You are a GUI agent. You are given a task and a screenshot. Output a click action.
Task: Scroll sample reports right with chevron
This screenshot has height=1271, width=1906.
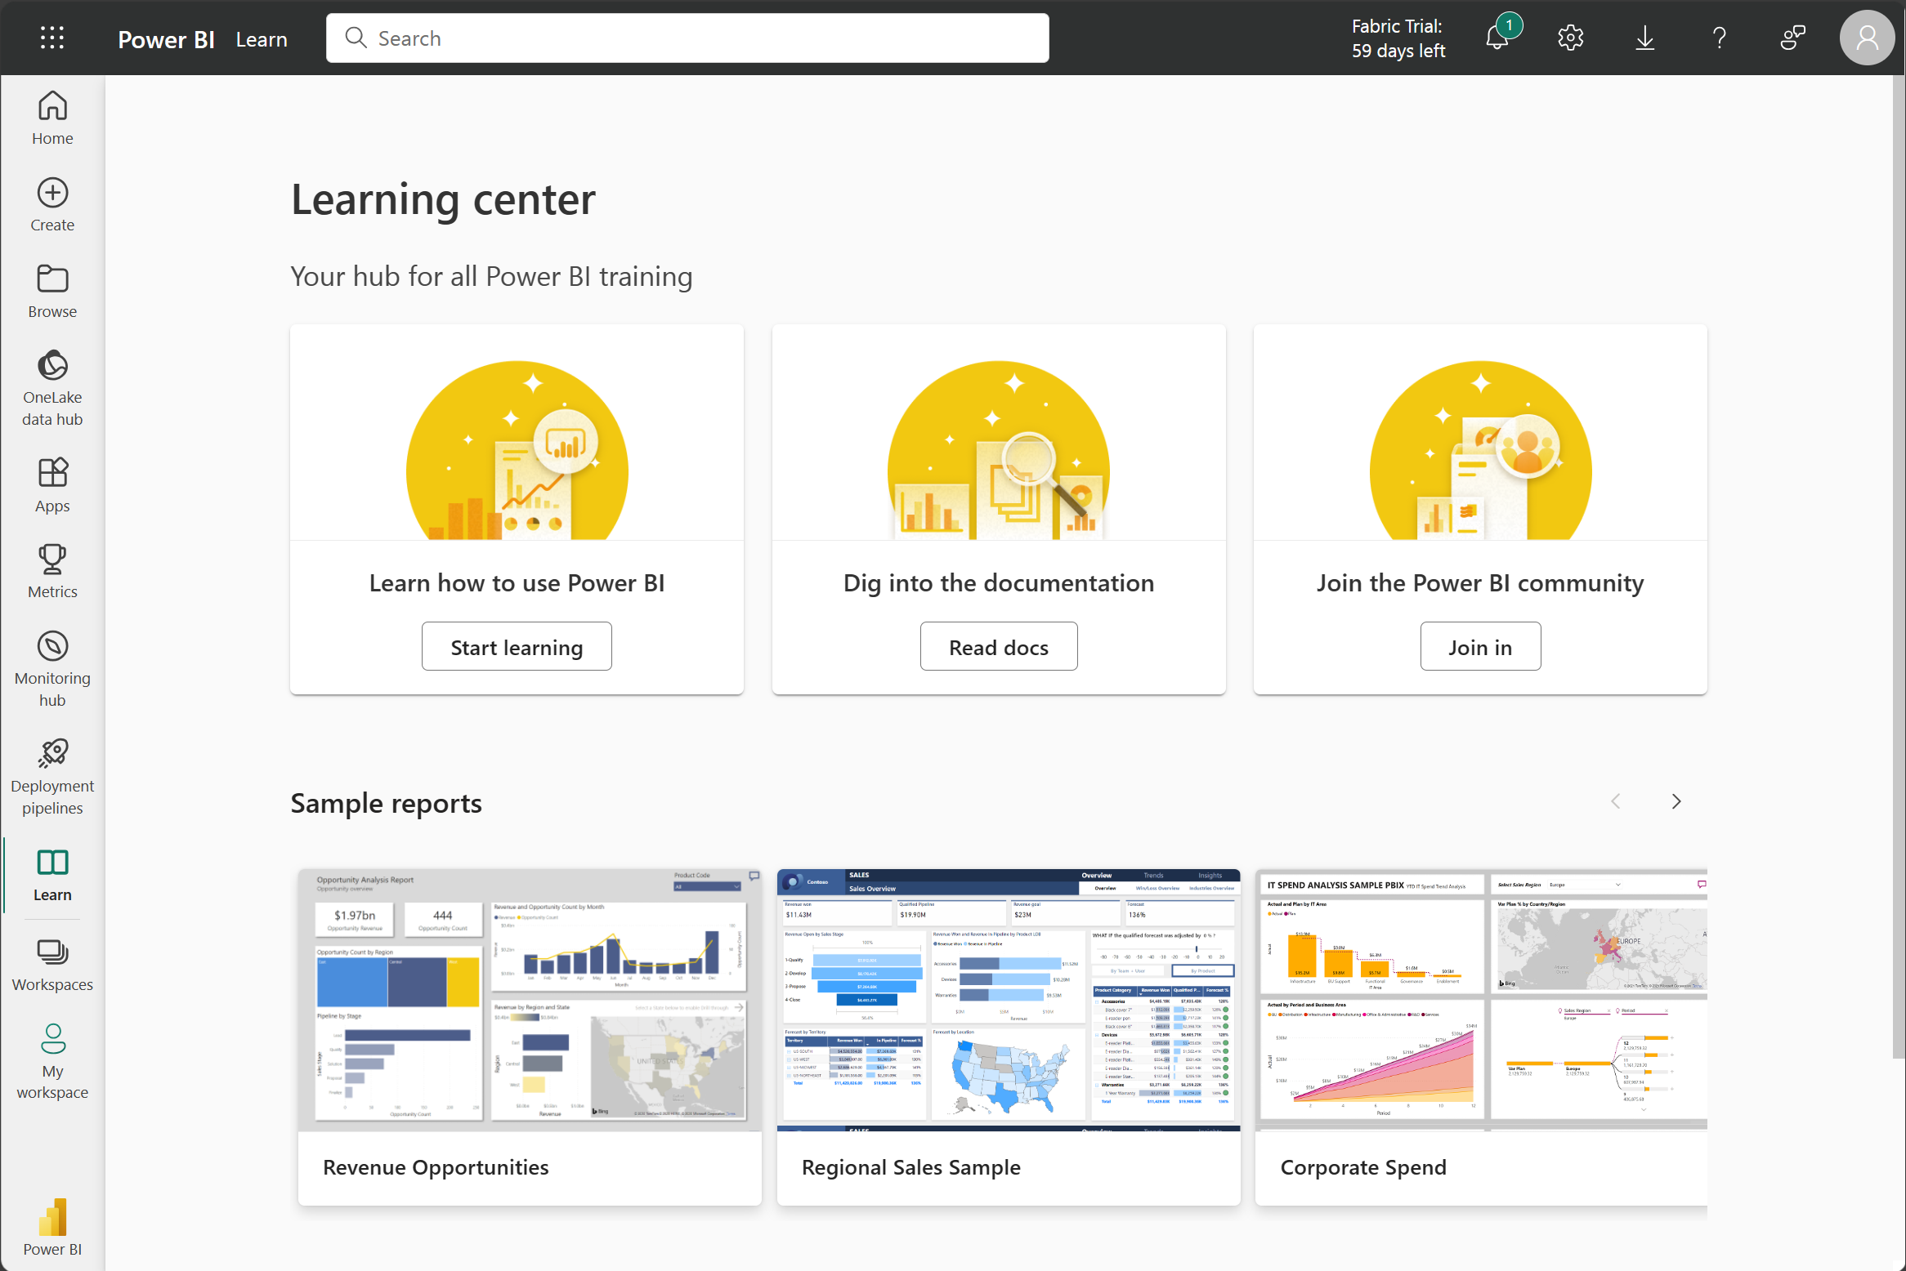pos(1677,800)
